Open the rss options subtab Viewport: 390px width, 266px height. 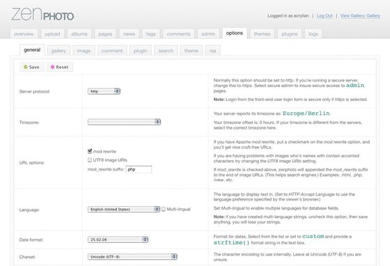[212, 51]
